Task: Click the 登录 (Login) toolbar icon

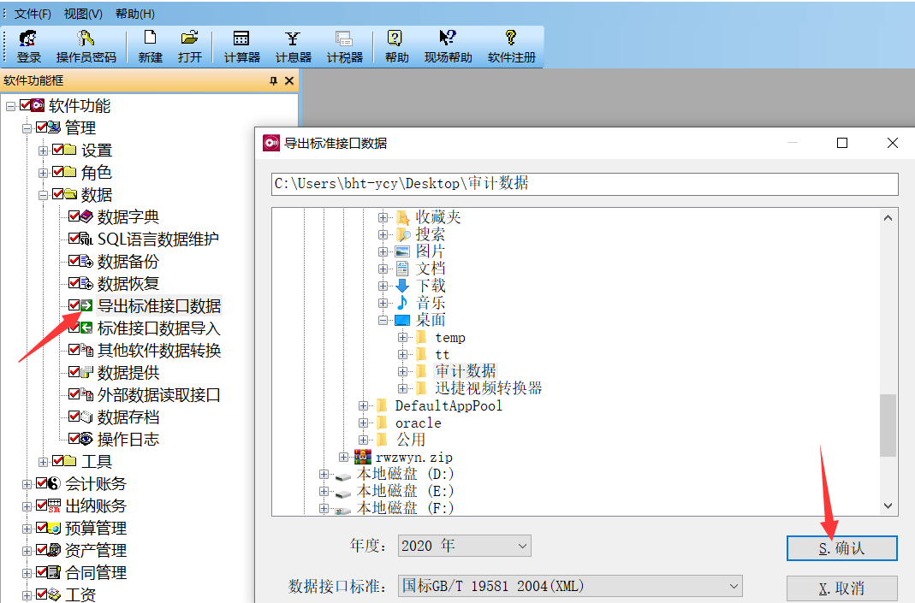Action: pyautogui.click(x=27, y=45)
